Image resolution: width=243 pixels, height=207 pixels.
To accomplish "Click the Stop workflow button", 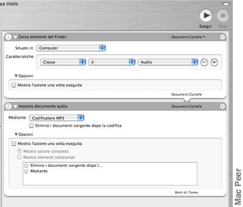I will point(223,16).
